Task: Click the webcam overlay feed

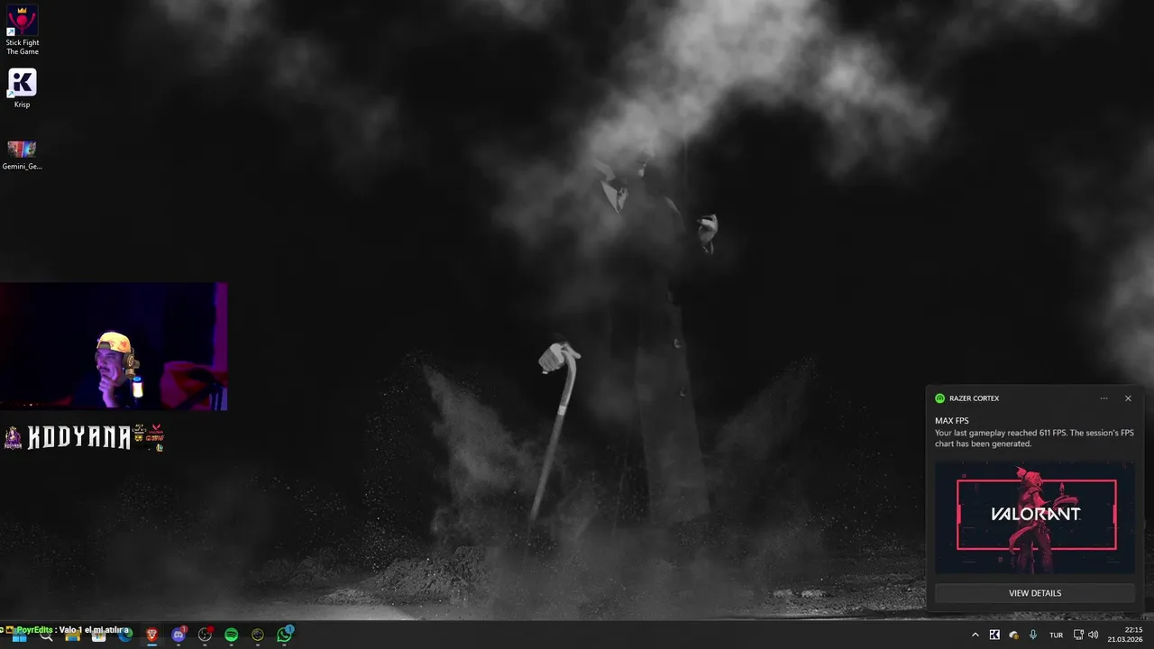Action: (114, 347)
